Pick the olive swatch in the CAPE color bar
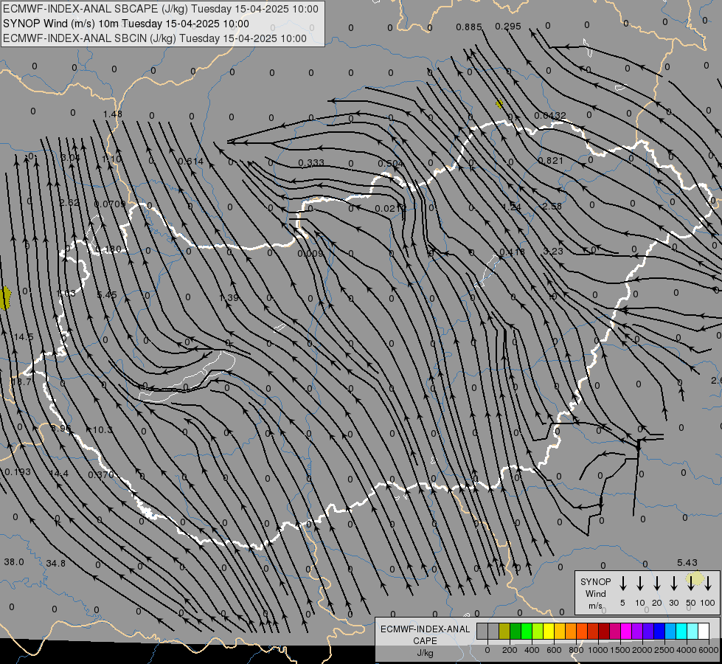 tap(504, 631)
